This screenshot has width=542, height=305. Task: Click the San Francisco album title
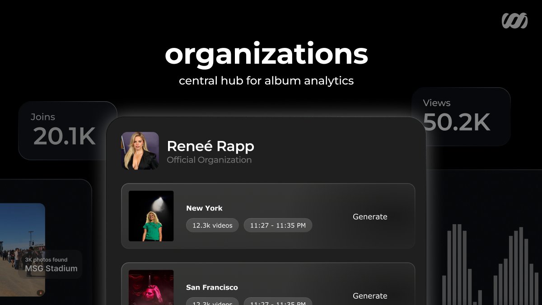coord(212,287)
